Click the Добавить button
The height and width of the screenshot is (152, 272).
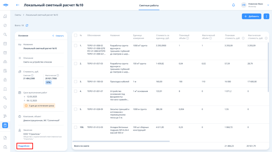click(251, 17)
